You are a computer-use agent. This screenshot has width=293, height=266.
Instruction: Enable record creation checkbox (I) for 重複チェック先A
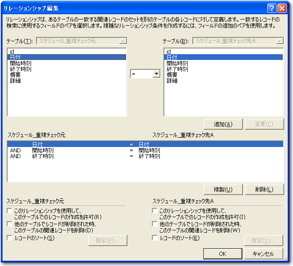coord(155,211)
